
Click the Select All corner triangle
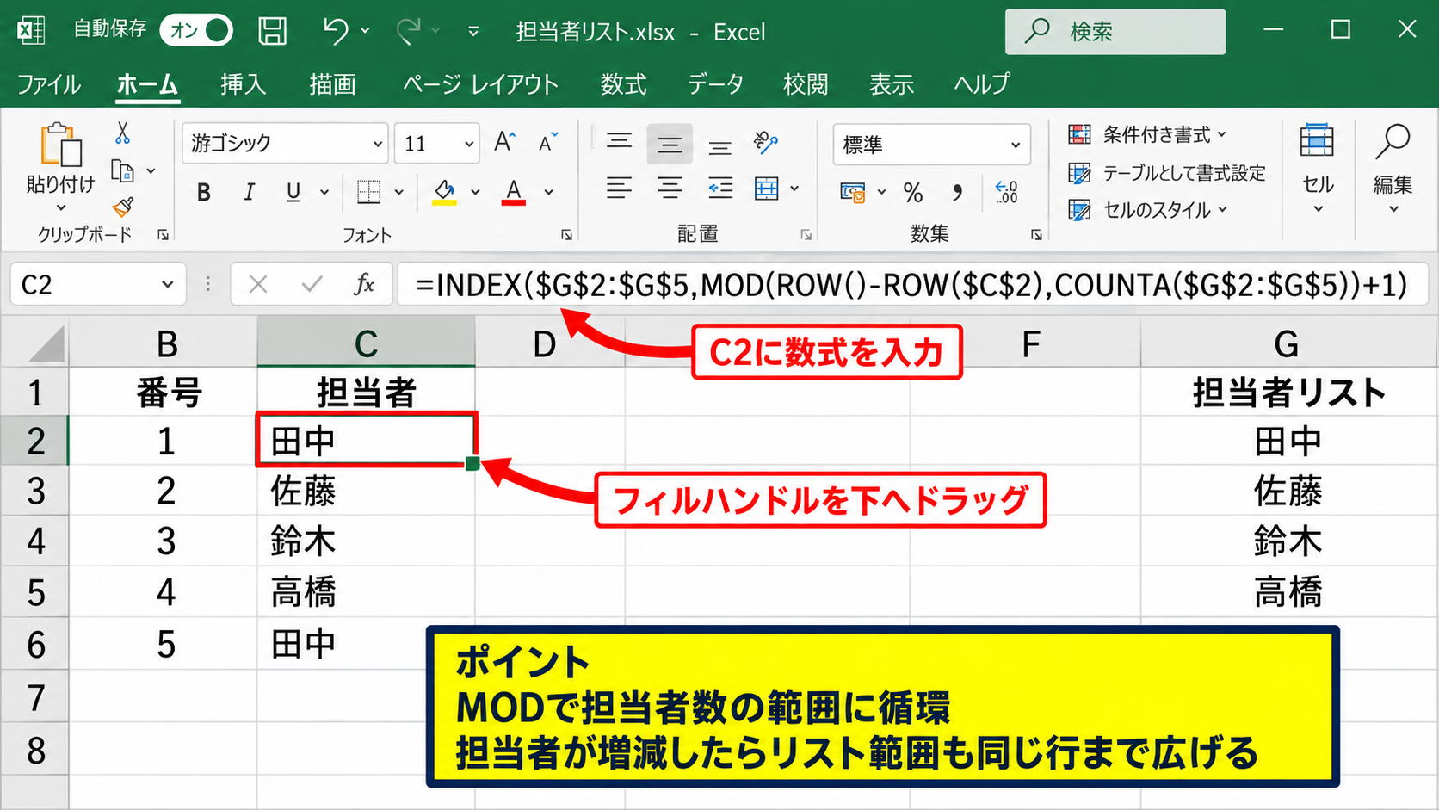[x=46, y=345]
